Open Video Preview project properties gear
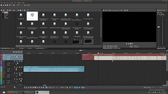The height and width of the screenshot is (94, 168). point(104,10)
